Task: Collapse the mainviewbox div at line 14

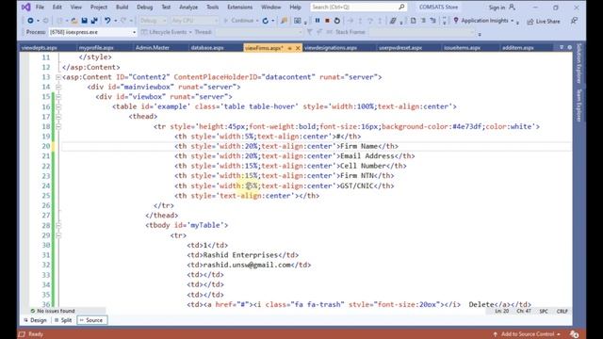Action: 58,88
